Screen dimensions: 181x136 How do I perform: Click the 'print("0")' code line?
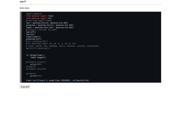coord(36,64)
